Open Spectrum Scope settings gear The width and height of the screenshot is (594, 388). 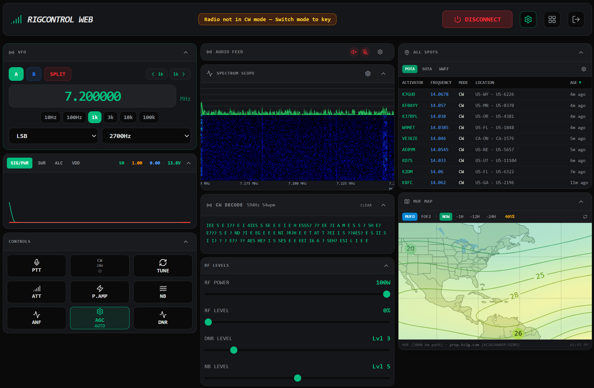click(x=368, y=73)
